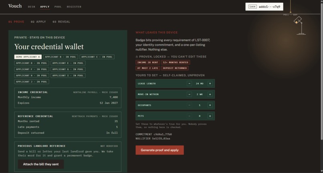Viewport: 323px width, 173px height.
Task: Increase the Move-in Within value
Action: pos(210,94)
